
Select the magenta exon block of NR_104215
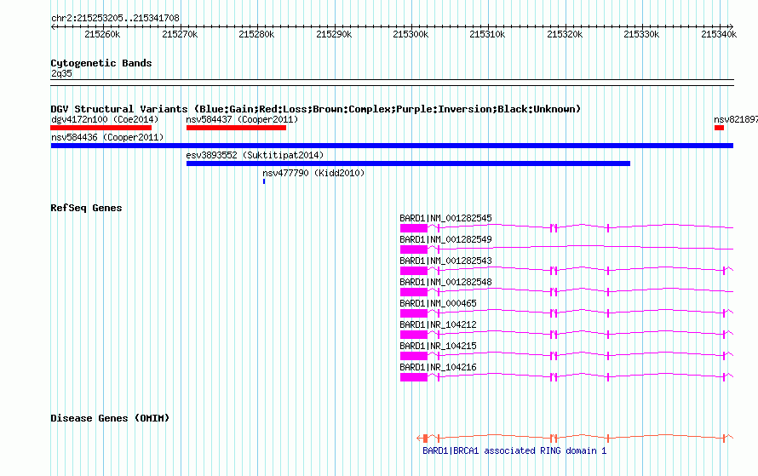pyautogui.click(x=414, y=356)
